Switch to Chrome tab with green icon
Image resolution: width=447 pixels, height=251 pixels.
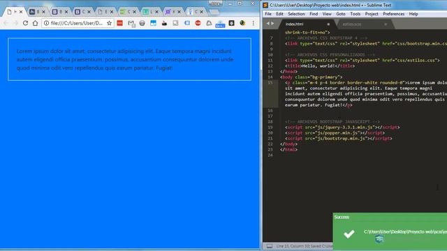click(x=127, y=12)
